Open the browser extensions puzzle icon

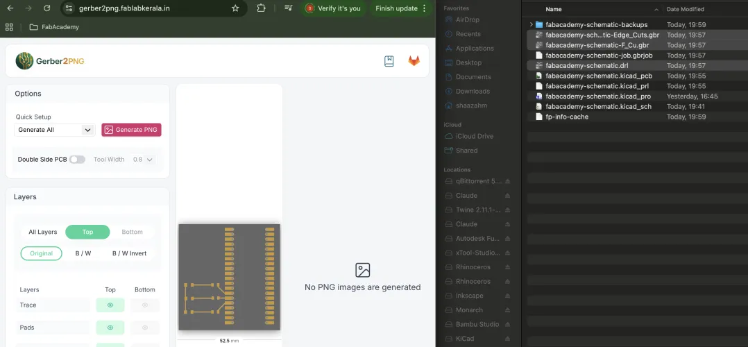click(x=261, y=8)
